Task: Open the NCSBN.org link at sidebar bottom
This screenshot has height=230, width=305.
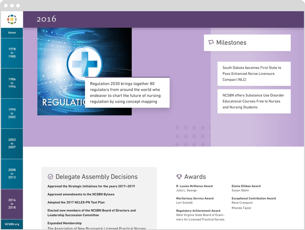Action: tap(12, 224)
